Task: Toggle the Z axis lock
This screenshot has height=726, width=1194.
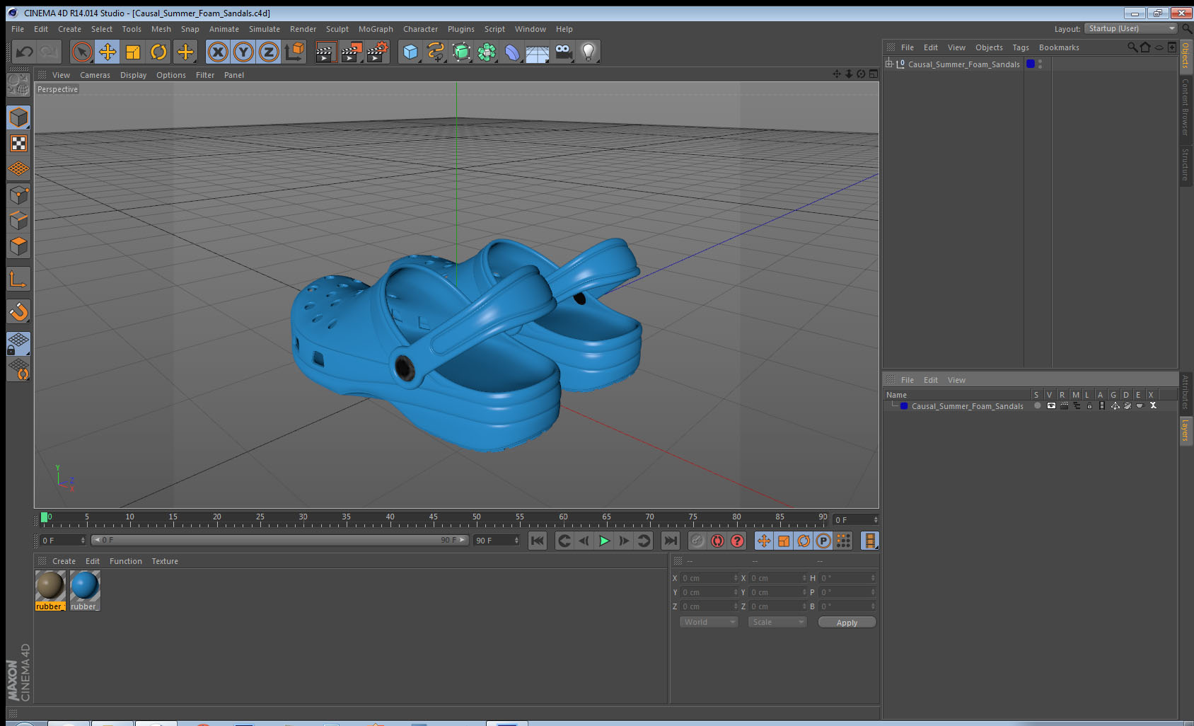Action: tap(269, 52)
